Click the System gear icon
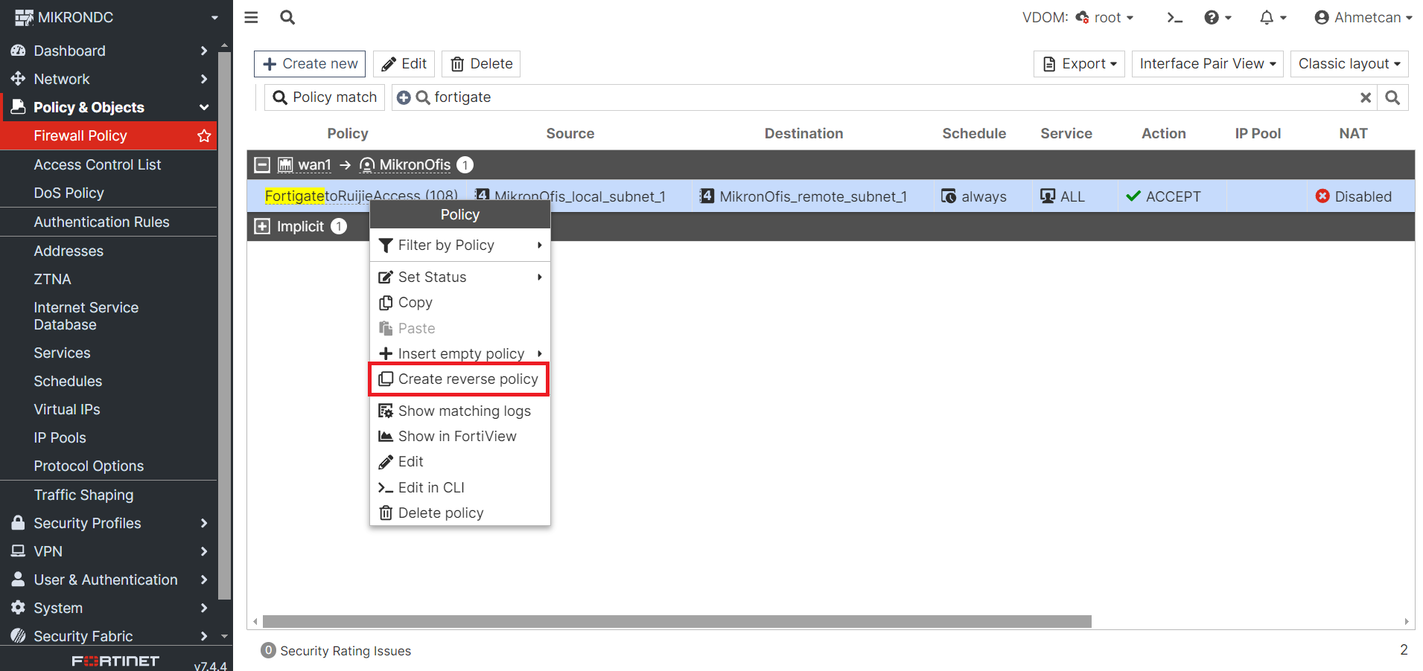1423x671 pixels. [19, 608]
